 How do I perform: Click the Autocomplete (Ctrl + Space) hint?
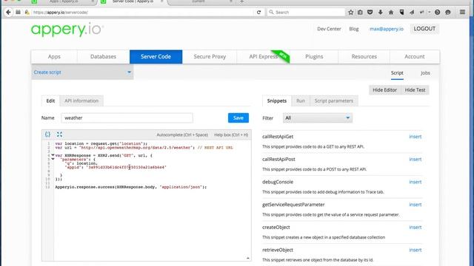(182, 134)
